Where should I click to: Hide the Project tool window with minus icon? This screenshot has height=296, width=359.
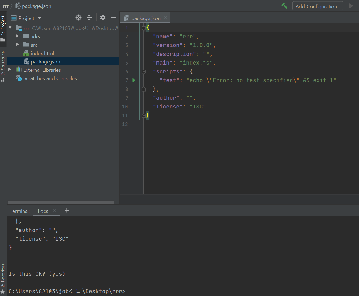114,18
